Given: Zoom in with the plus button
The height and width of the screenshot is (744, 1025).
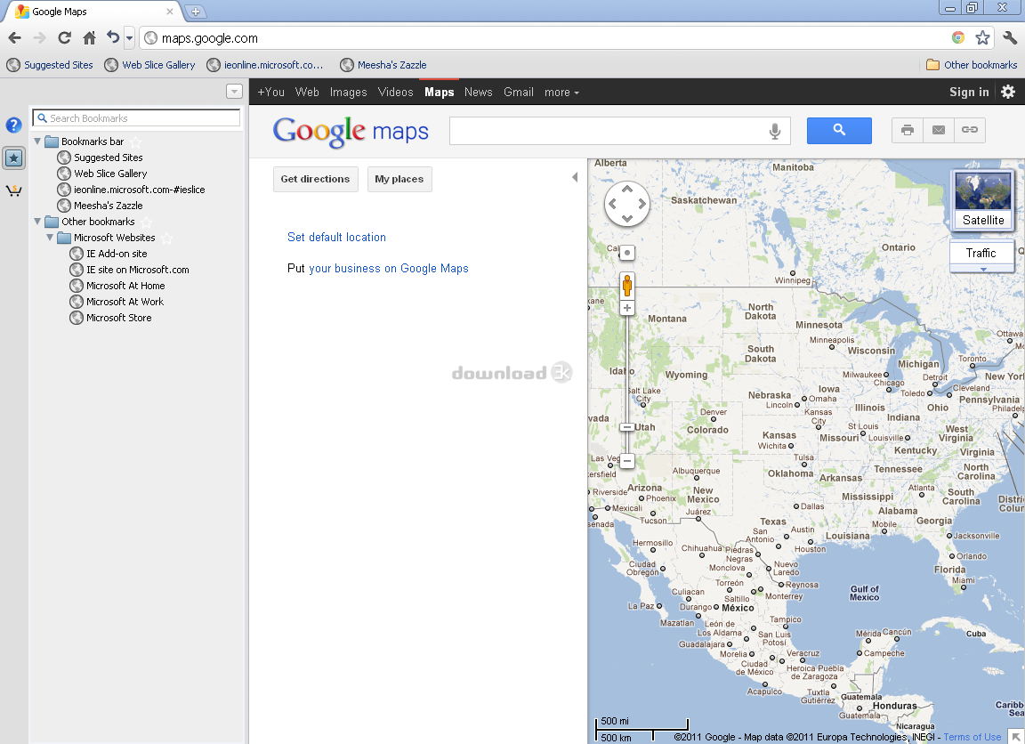Looking at the screenshot, I should click(x=627, y=308).
